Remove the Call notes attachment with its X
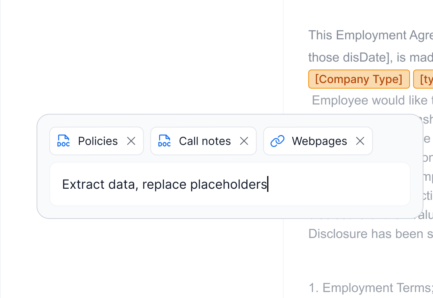 244,141
